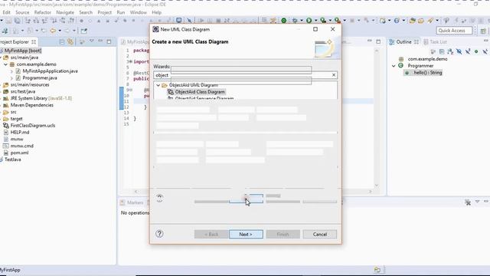Viewport: 490px width, 276px height.
Task: Click the Quick Access search field
Action: tap(454, 31)
